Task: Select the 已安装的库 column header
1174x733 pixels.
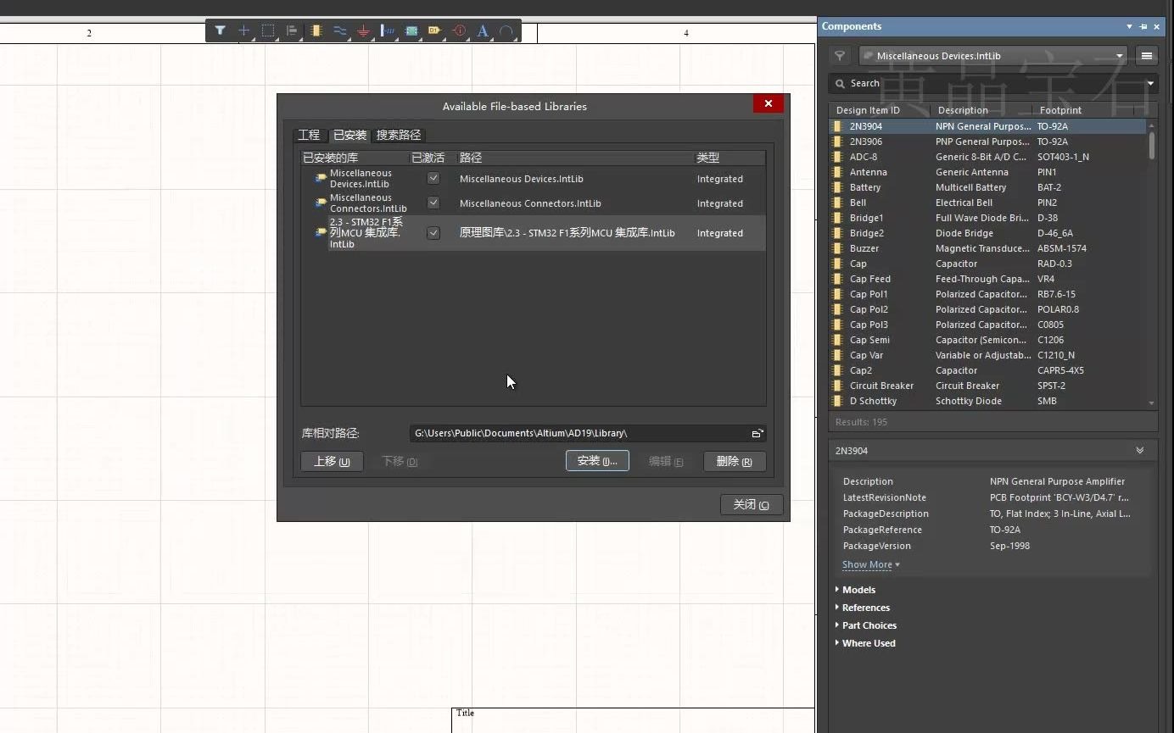Action: pos(355,158)
